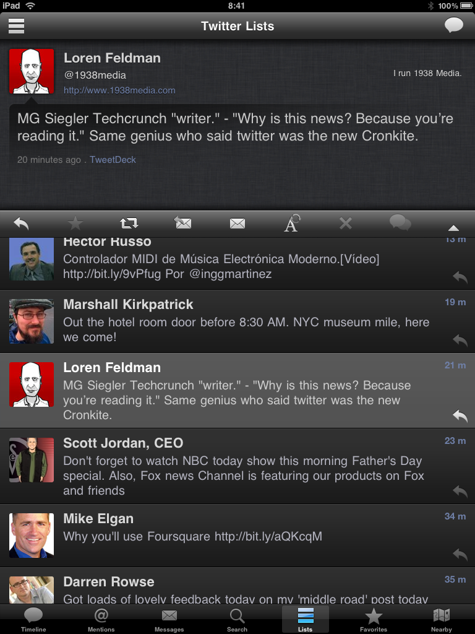
Task: Tap Loren Feldman's avatar in the detail panel
Action: click(x=32, y=72)
